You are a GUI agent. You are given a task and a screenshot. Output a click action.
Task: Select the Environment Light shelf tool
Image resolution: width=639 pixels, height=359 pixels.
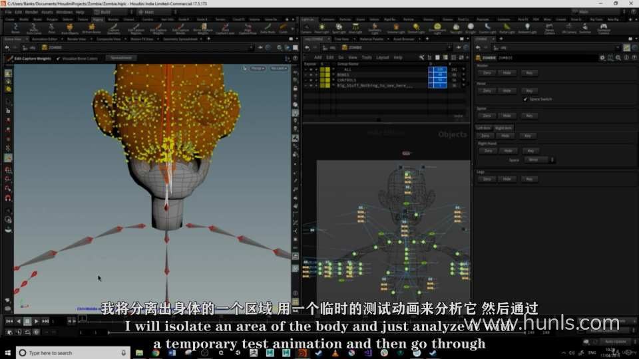click(x=437, y=28)
